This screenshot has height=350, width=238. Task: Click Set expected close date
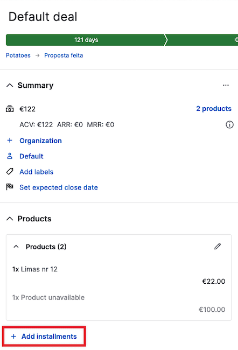59,187
